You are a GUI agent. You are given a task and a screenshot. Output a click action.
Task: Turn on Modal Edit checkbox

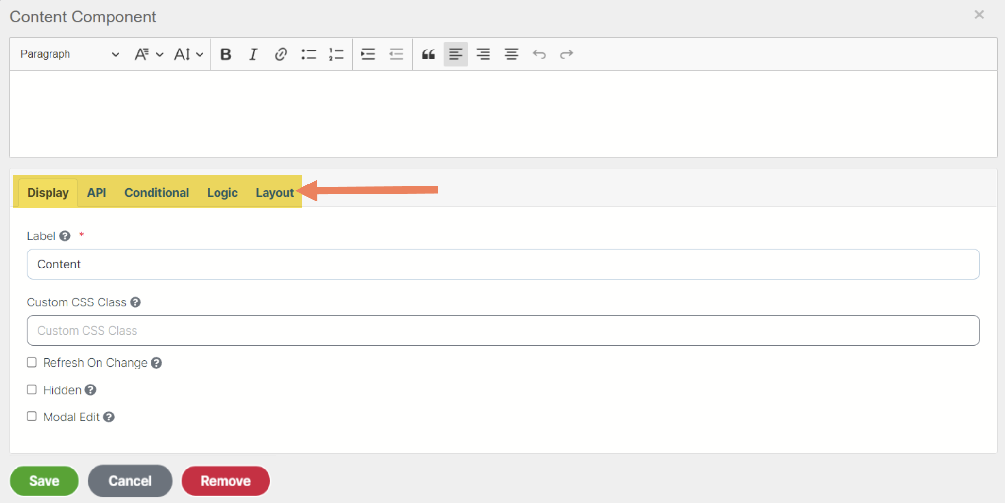click(x=32, y=417)
